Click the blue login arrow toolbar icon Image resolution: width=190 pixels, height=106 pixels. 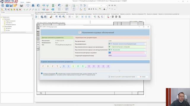[x=2, y=5]
